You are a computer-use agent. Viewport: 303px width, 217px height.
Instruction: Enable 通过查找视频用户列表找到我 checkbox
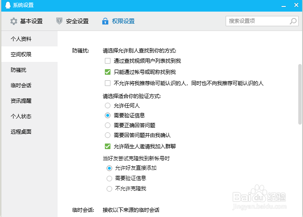107,61
